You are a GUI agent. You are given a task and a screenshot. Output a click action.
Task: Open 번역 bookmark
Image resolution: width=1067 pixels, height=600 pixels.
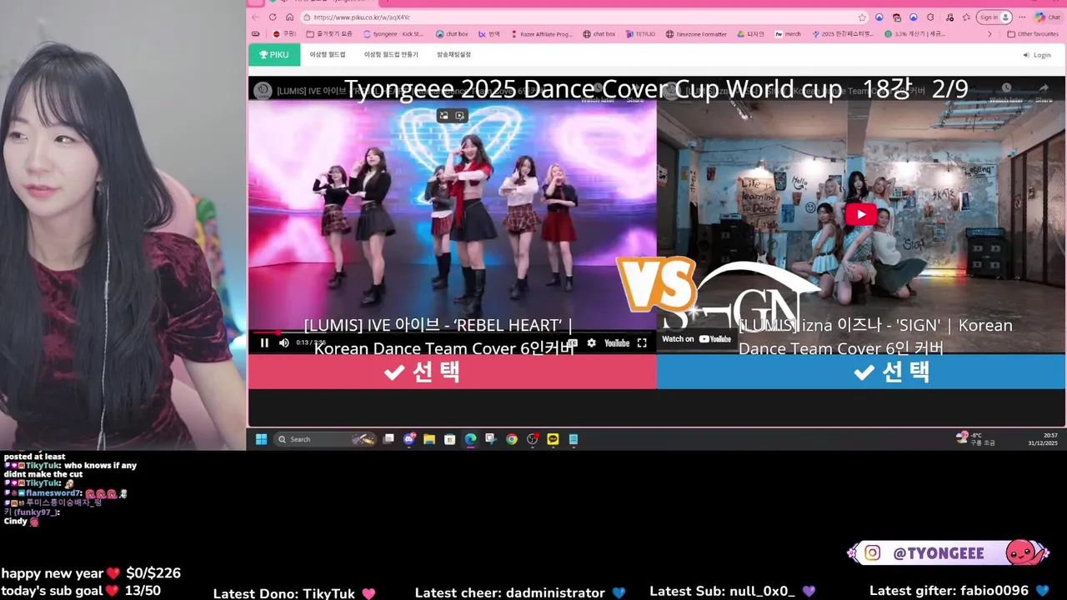pos(489,34)
